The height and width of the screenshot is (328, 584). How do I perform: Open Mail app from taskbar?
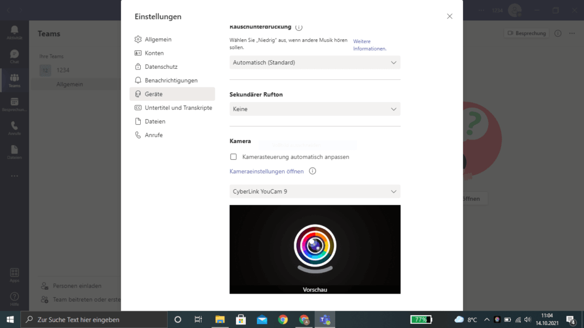coord(262,319)
